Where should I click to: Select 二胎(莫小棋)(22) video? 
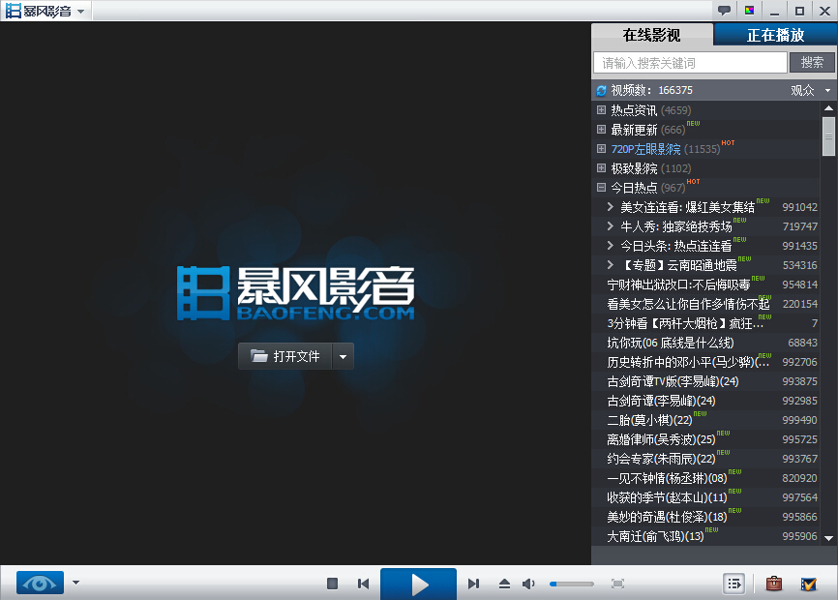[x=649, y=420]
